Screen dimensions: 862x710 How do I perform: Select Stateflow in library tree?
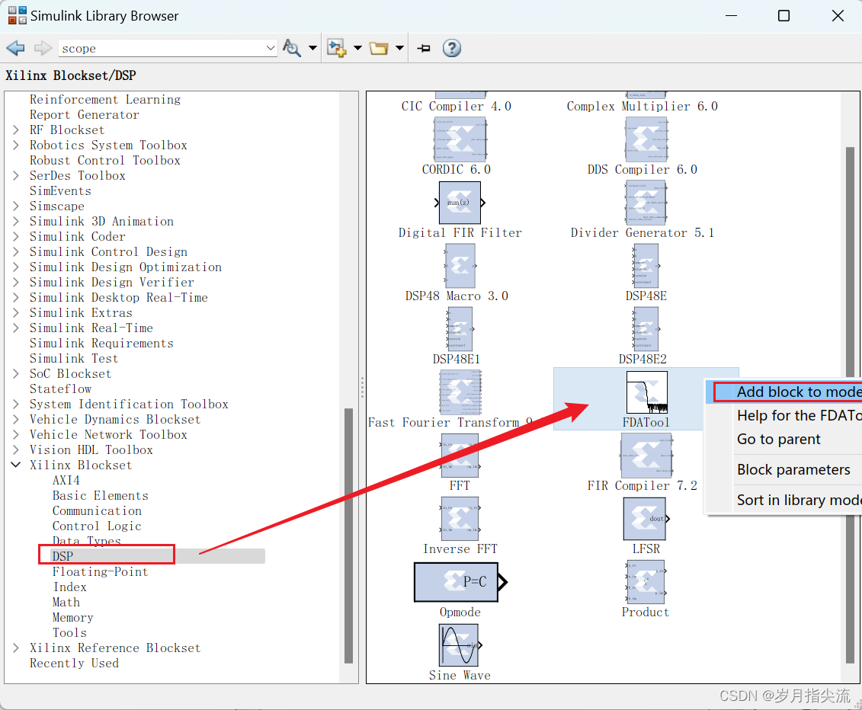point(60,389)
